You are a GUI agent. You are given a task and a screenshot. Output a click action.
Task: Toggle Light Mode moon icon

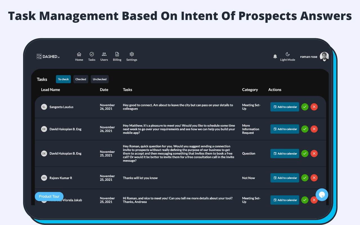coord(287,54)
